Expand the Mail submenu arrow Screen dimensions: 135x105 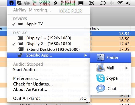[127, 68]
